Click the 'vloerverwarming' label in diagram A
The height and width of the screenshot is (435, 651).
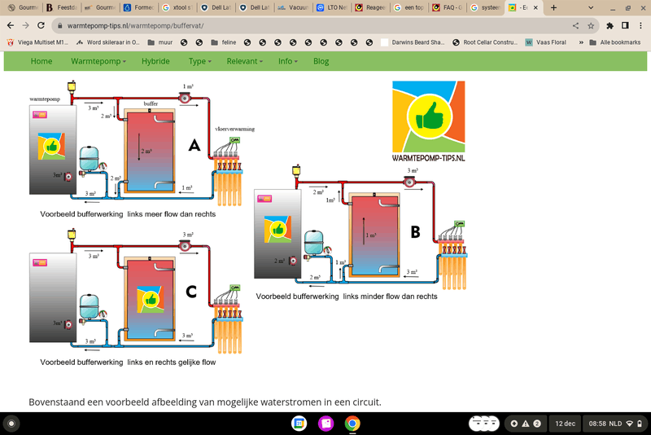click(x=234, y=129)
